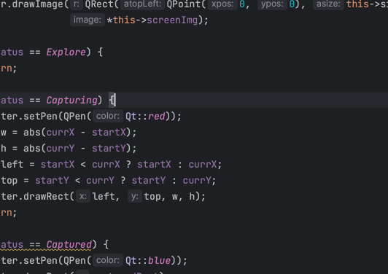
Task: Click currY inside the abs call
Action: pyautogui.click(x=61, y=149)
